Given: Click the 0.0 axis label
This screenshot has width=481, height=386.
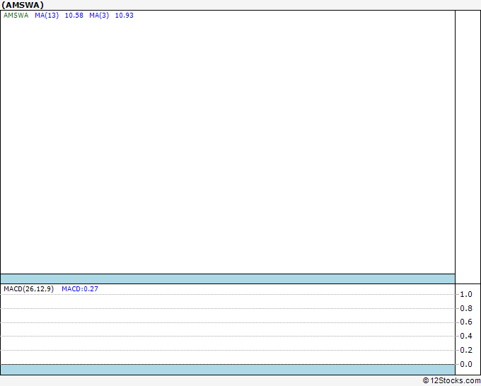Looking at the screenshot, I should [466, 364].
